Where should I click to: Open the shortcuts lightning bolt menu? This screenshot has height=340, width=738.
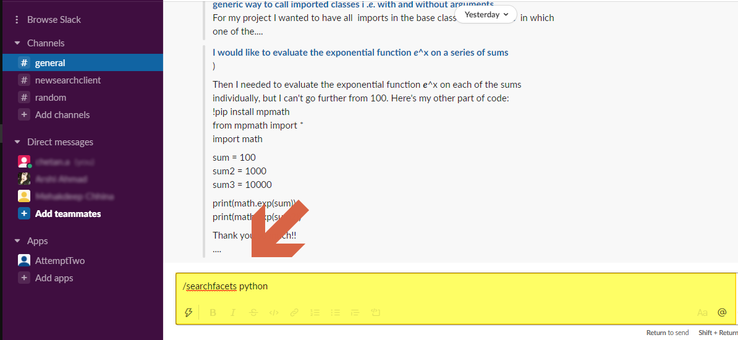(189, 313)
